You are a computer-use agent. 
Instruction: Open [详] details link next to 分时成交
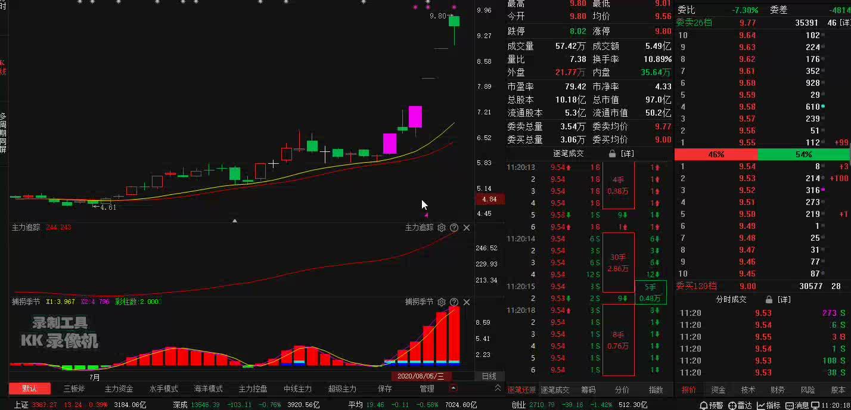(x=784, y=300)
